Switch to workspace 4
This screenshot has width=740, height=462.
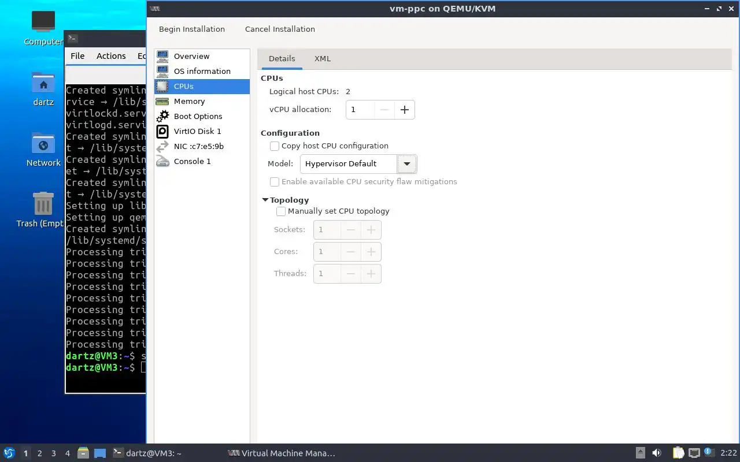coord(68,453)
